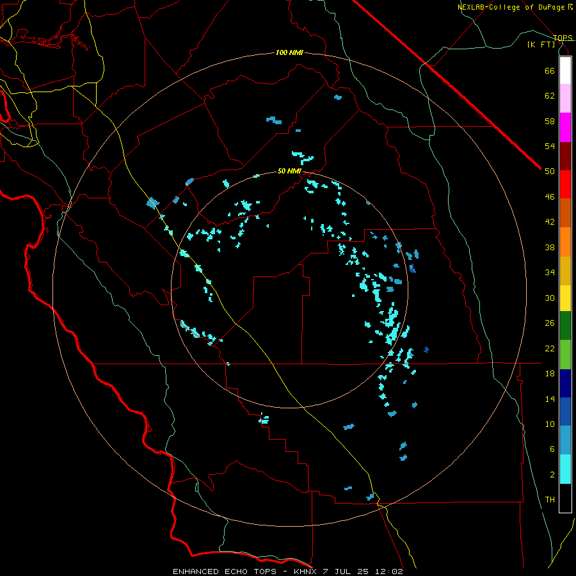The width and height of the screenshot is (576, 576).
Task: Click the dark green legend swatch
Action: (x=565, y=326)
